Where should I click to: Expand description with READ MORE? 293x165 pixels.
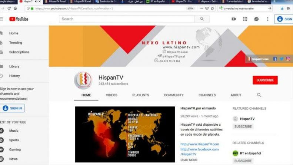tap(189, 160)
